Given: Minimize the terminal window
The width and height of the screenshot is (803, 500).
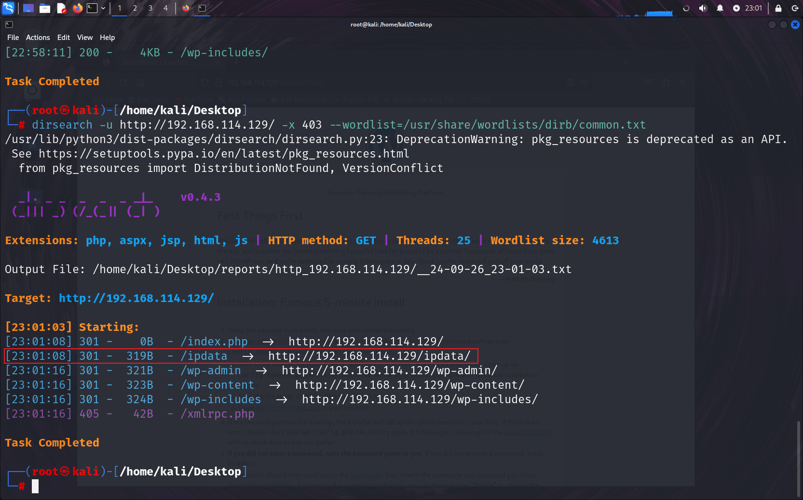Looking at the screenshot, I should [x=772, y=25].
